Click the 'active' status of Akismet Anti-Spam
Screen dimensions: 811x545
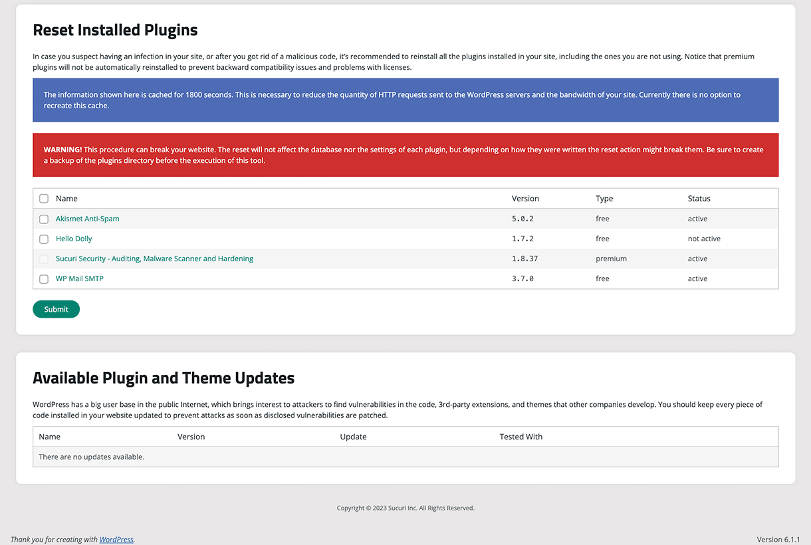pos(697,219)
